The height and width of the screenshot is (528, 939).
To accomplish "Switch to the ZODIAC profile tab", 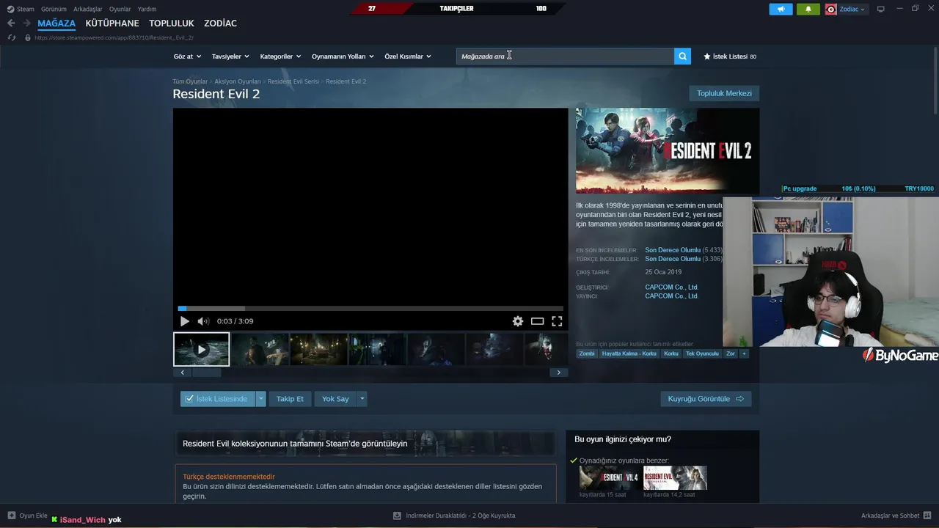I will point(220,23).
